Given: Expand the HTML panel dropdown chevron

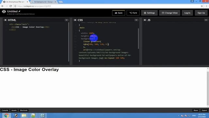Looking at the screenshot, I should 67,20.
